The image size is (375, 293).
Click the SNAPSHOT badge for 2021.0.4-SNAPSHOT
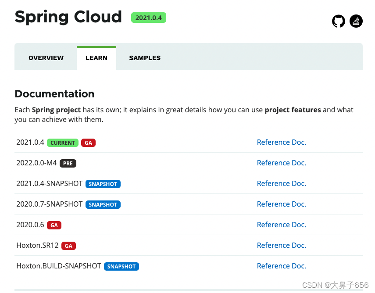click(x=103, y=184)
